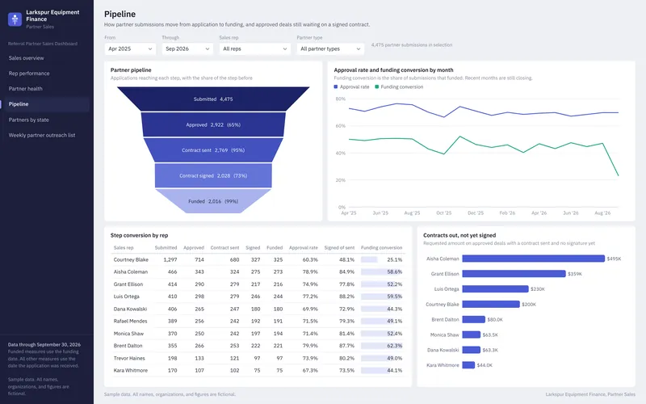The height and width of the screenshot is (404, 646).
Task: Click Courtney Blake's $200K bar
Action: [x=491, y=305]
